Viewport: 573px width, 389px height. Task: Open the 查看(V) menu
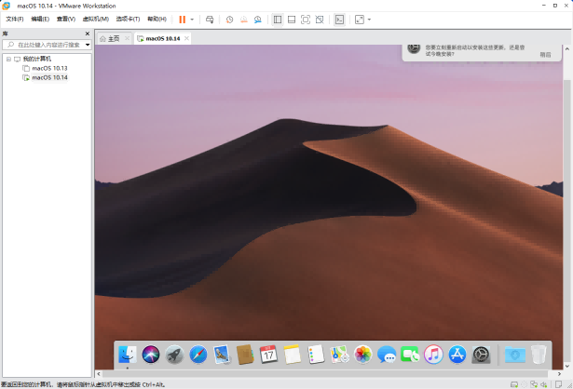click(x=66, y=19)
